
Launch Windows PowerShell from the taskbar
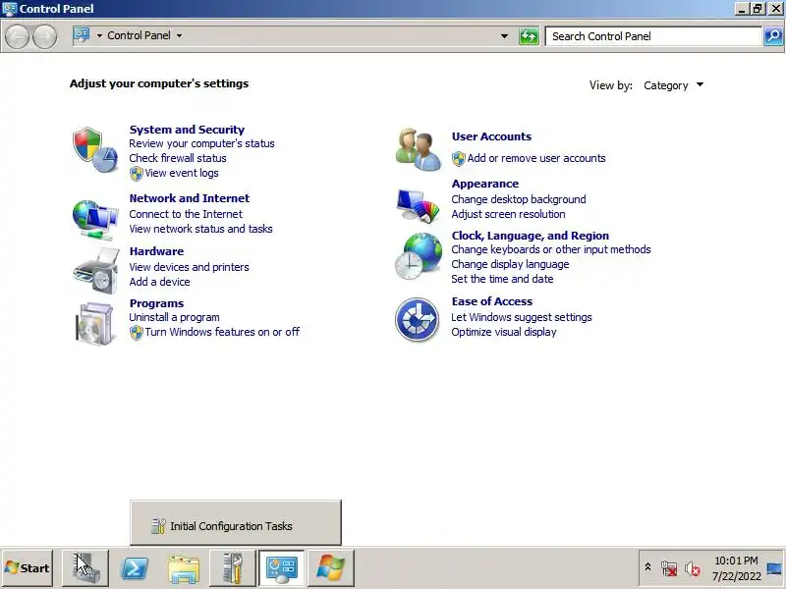click(135, 568)
